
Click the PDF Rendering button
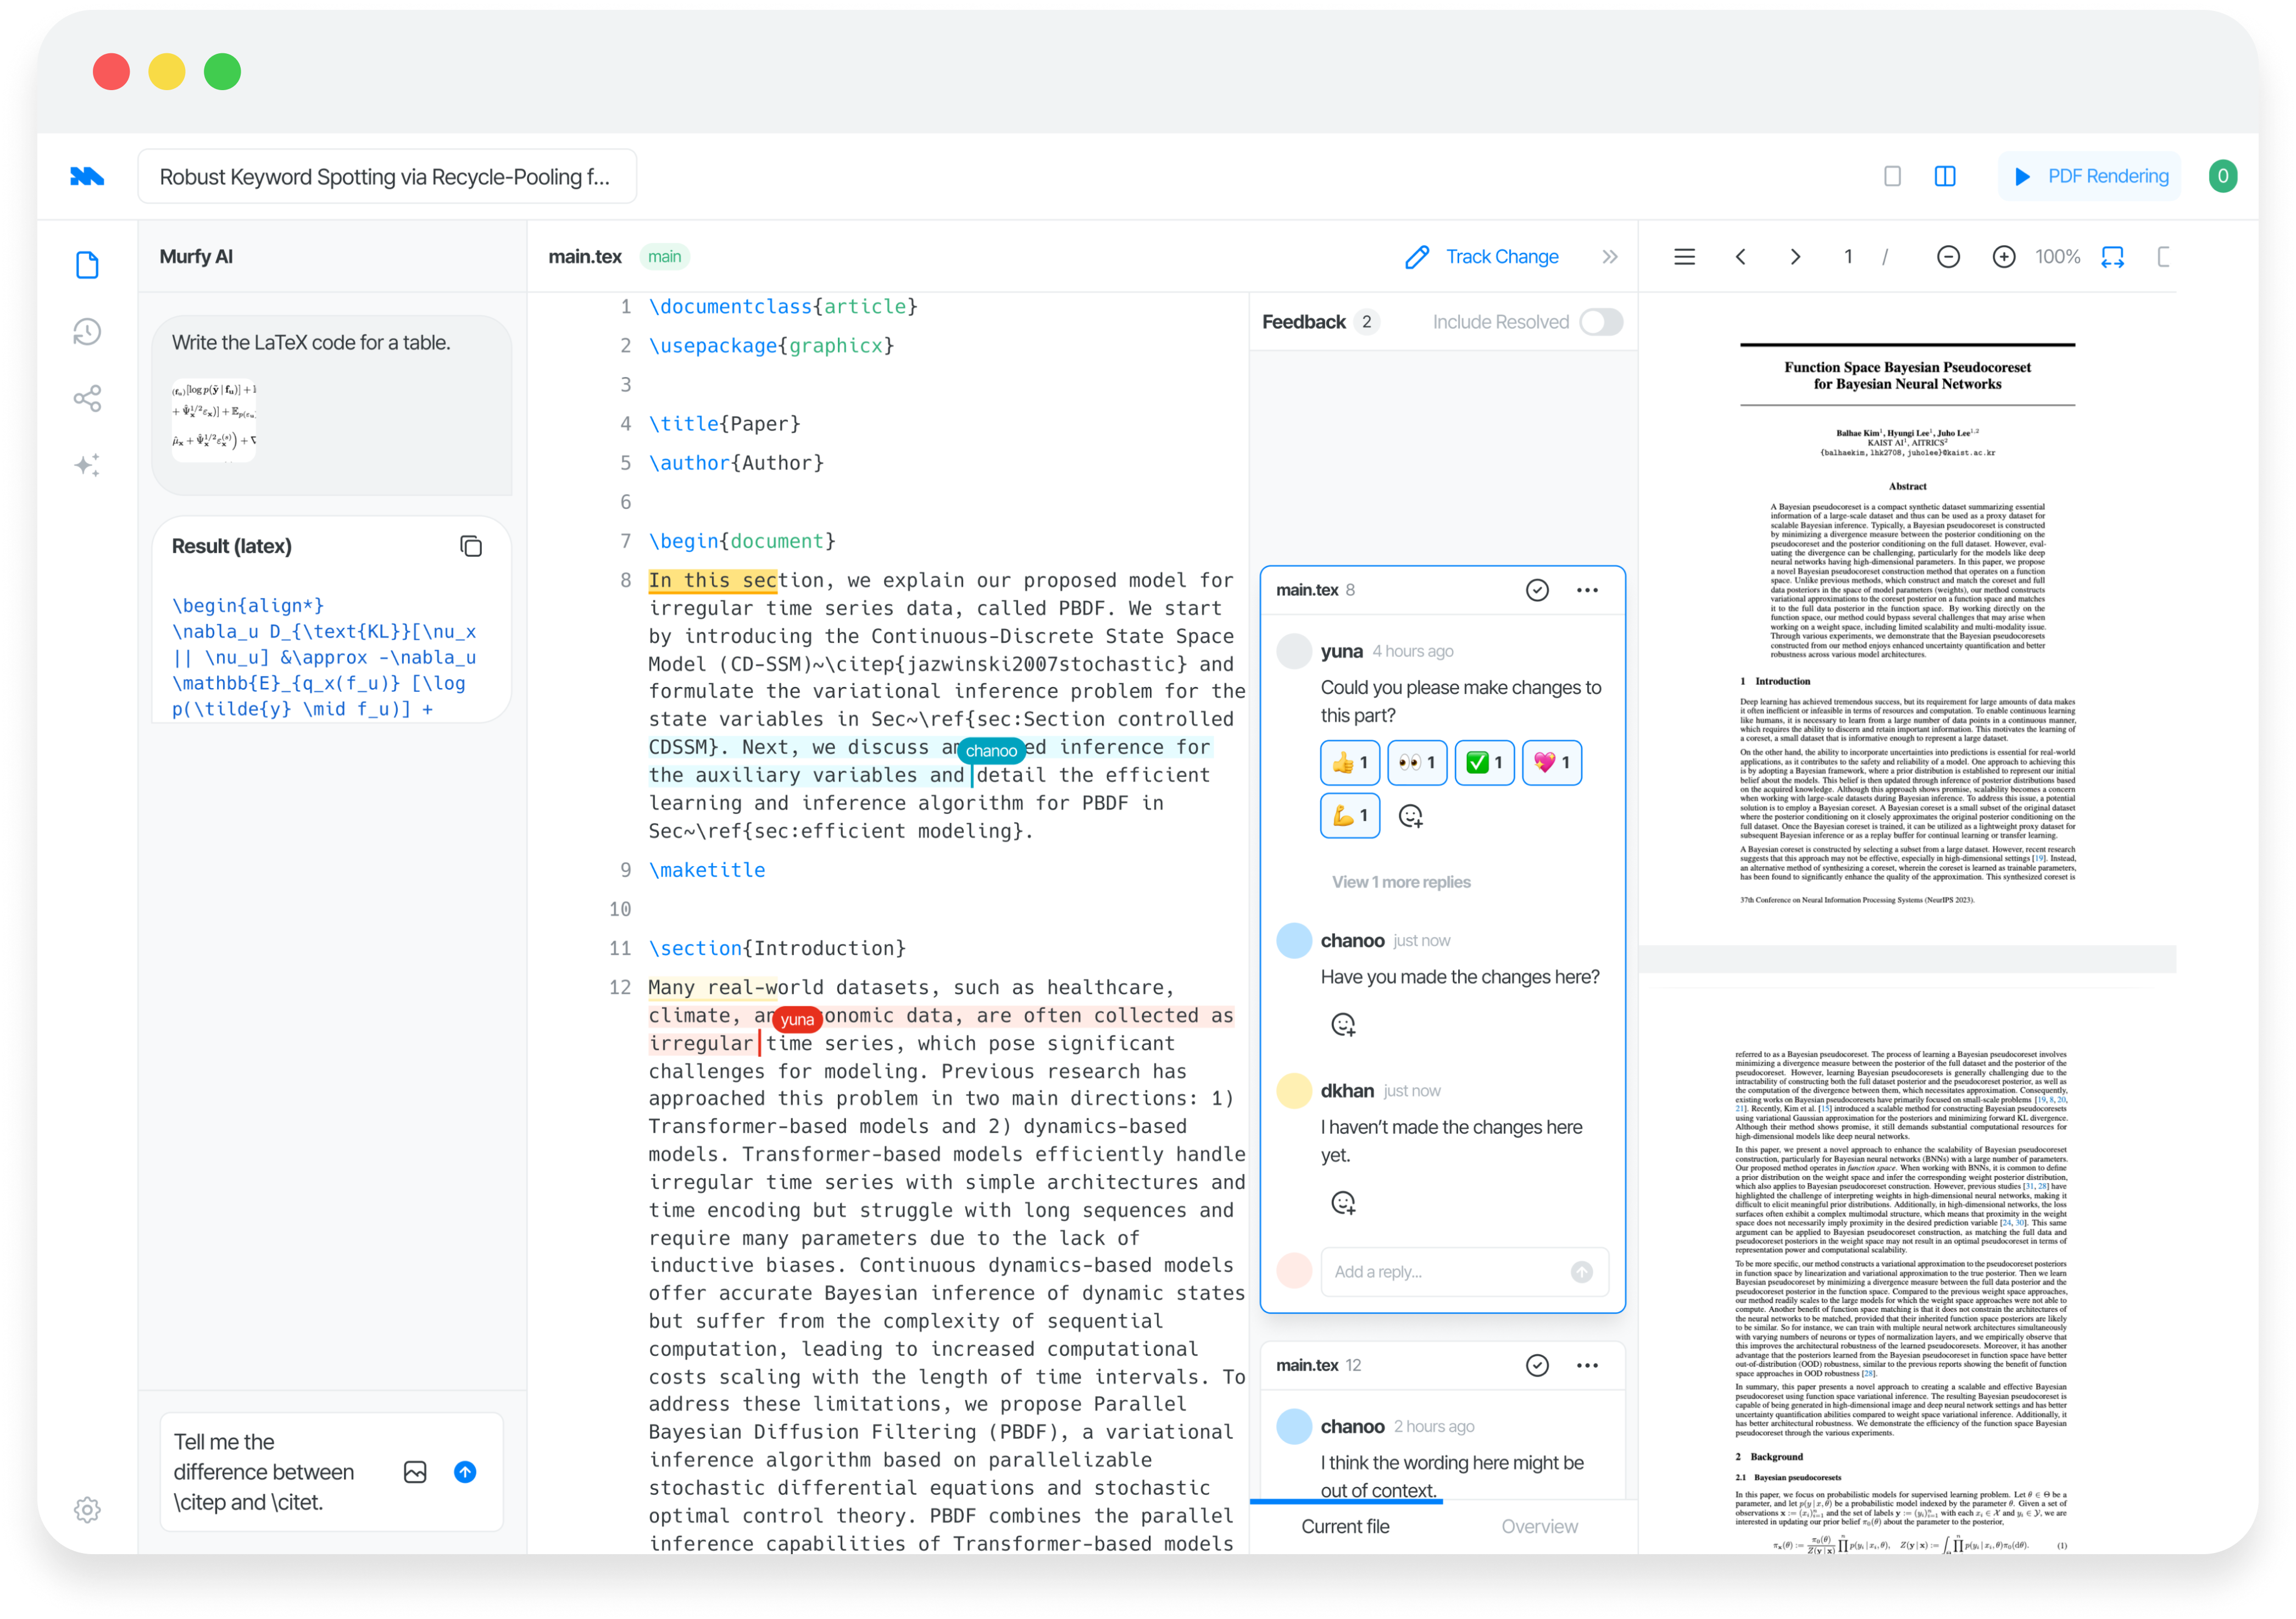point(2089,176)
